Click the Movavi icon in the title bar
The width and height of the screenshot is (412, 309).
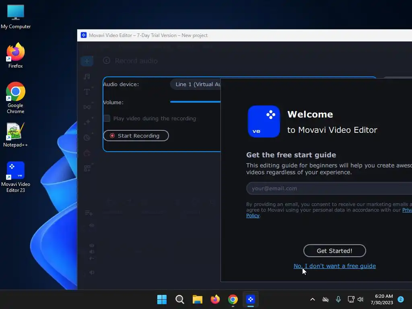click(84, 35)
